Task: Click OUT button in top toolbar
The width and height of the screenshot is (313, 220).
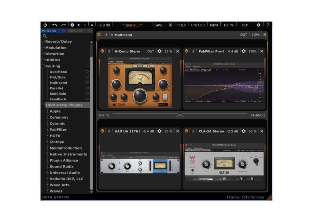Action: pos(245,25)
